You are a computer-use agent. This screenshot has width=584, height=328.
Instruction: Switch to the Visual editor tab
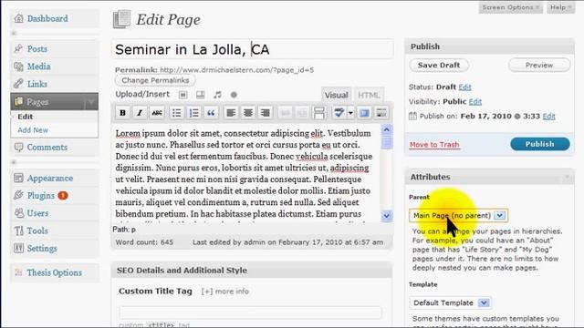(x=336, y=95)
